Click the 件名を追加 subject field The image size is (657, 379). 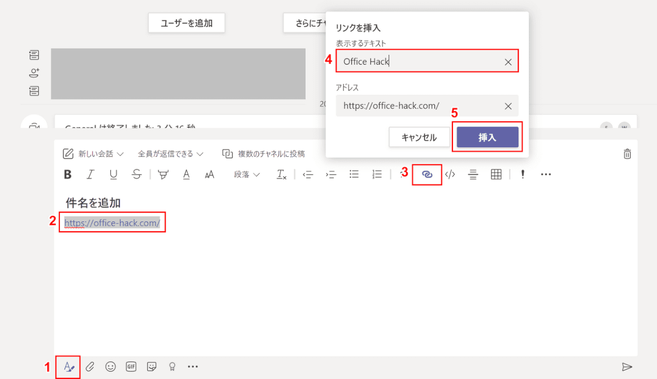(93, 203)
